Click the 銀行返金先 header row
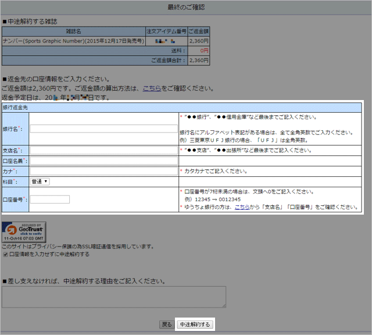The height and width of the screenshot is (335, 372). 182,108
